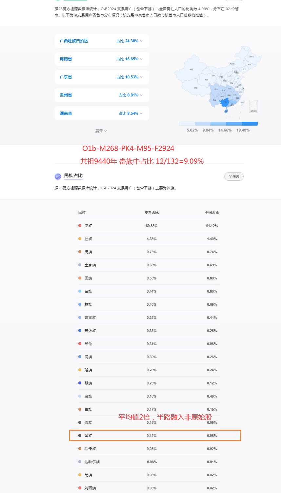The image size is (281, 493).
Task: Click 展开 to show more provinces
Action: tap(101, 131)
